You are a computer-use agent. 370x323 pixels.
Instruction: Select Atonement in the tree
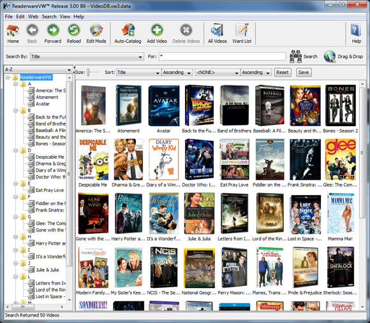pos(47,97)
